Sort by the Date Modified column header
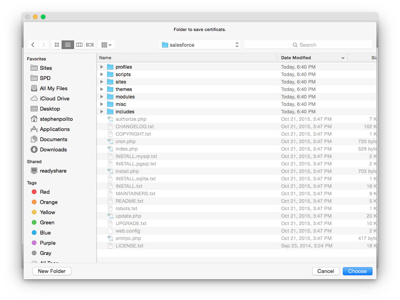Image resolution: width=400 pixels, height=300 pixels. (x=312, y=58)
